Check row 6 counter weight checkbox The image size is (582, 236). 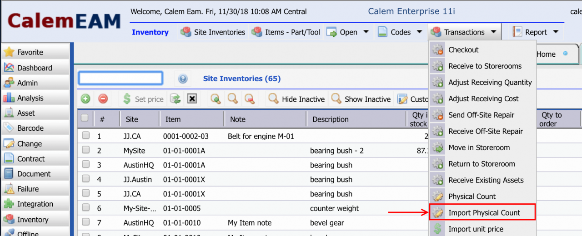click(85, 208)
